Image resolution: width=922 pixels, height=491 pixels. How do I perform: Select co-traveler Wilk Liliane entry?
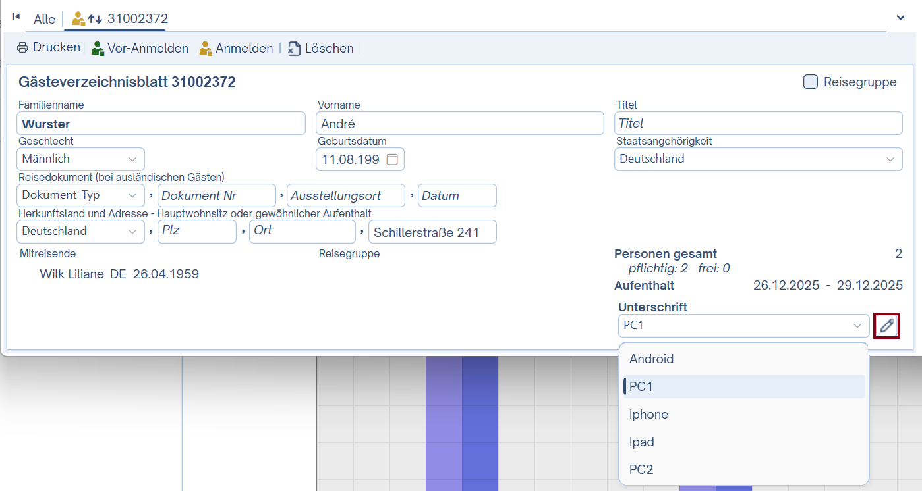pyautogui.click(x=119, y=274)
